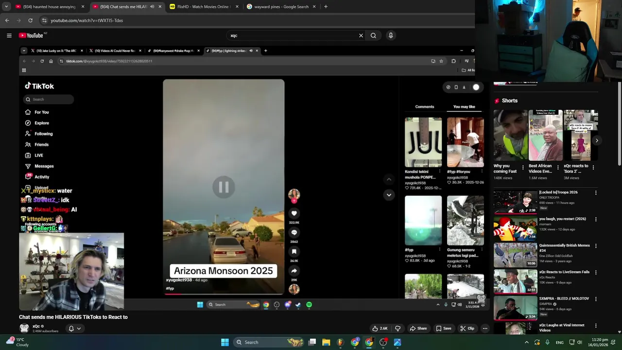Open the TikTok comments bubble icon

tap(294, 232)
